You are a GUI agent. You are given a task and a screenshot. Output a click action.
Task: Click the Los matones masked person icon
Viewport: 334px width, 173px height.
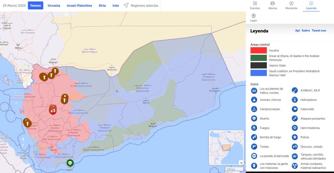(x=254, y=166)
